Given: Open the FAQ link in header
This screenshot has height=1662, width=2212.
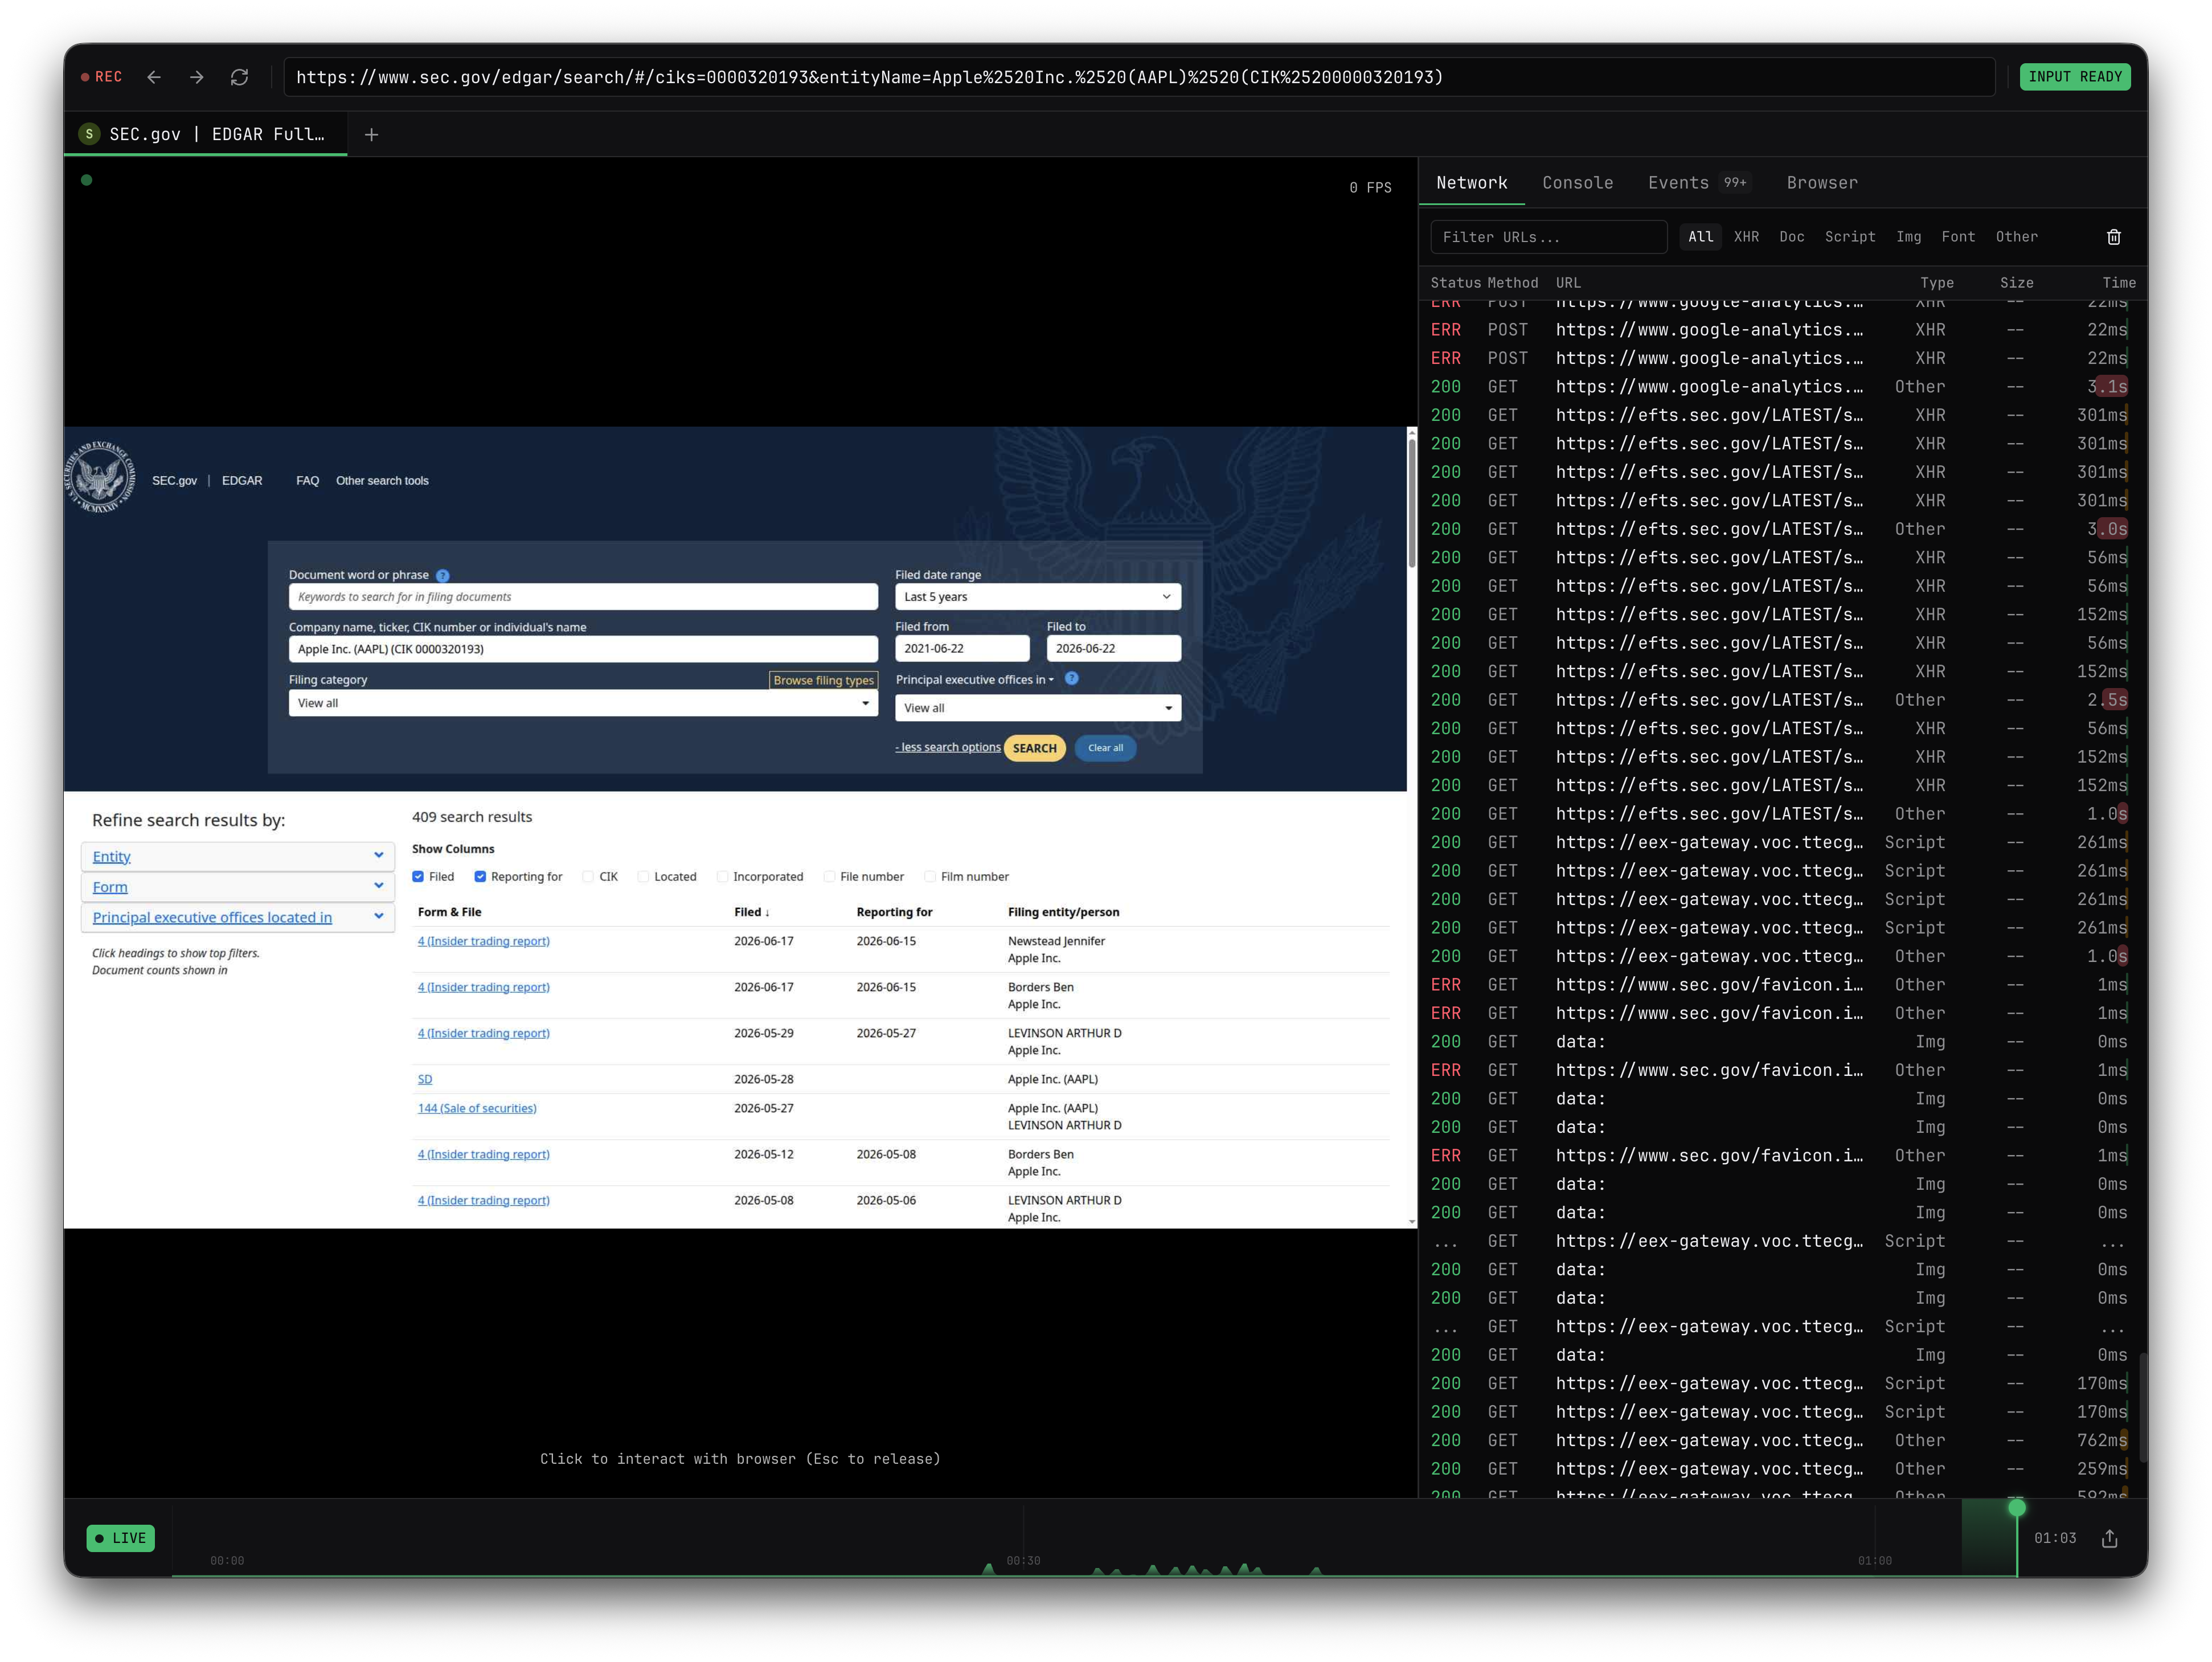Looking at the screenshot, I should 307,481.
